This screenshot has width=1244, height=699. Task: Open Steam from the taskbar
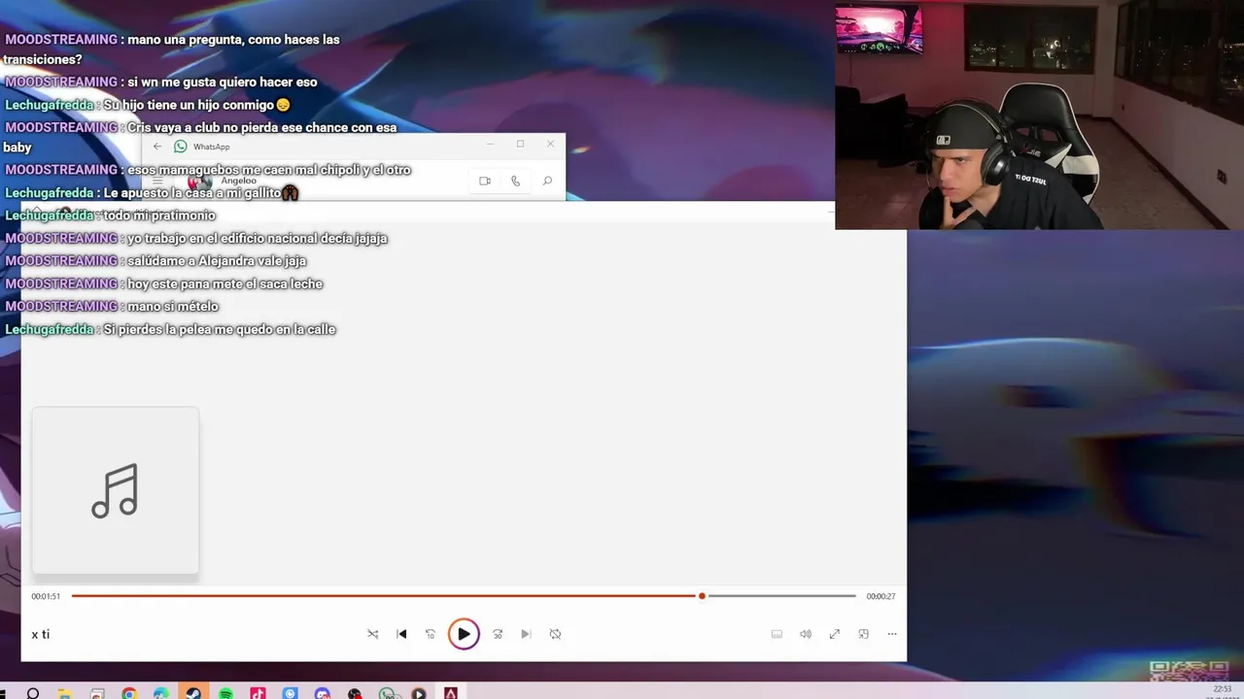coord(193,693)
